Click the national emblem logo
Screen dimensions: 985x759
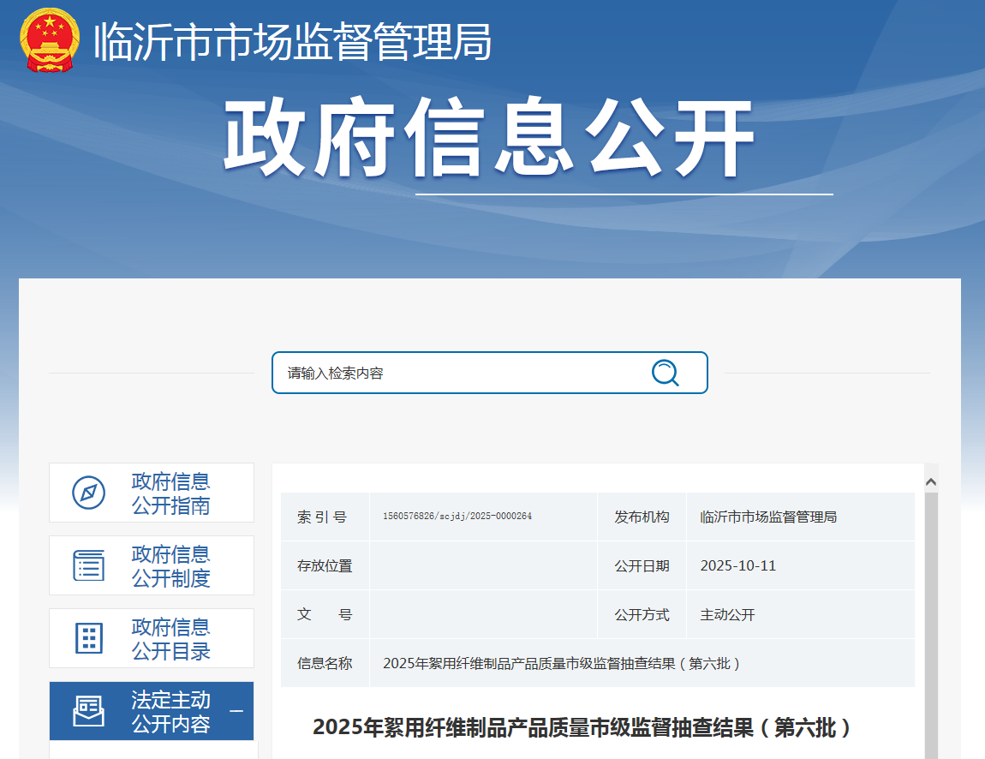[x=50, y=40]
